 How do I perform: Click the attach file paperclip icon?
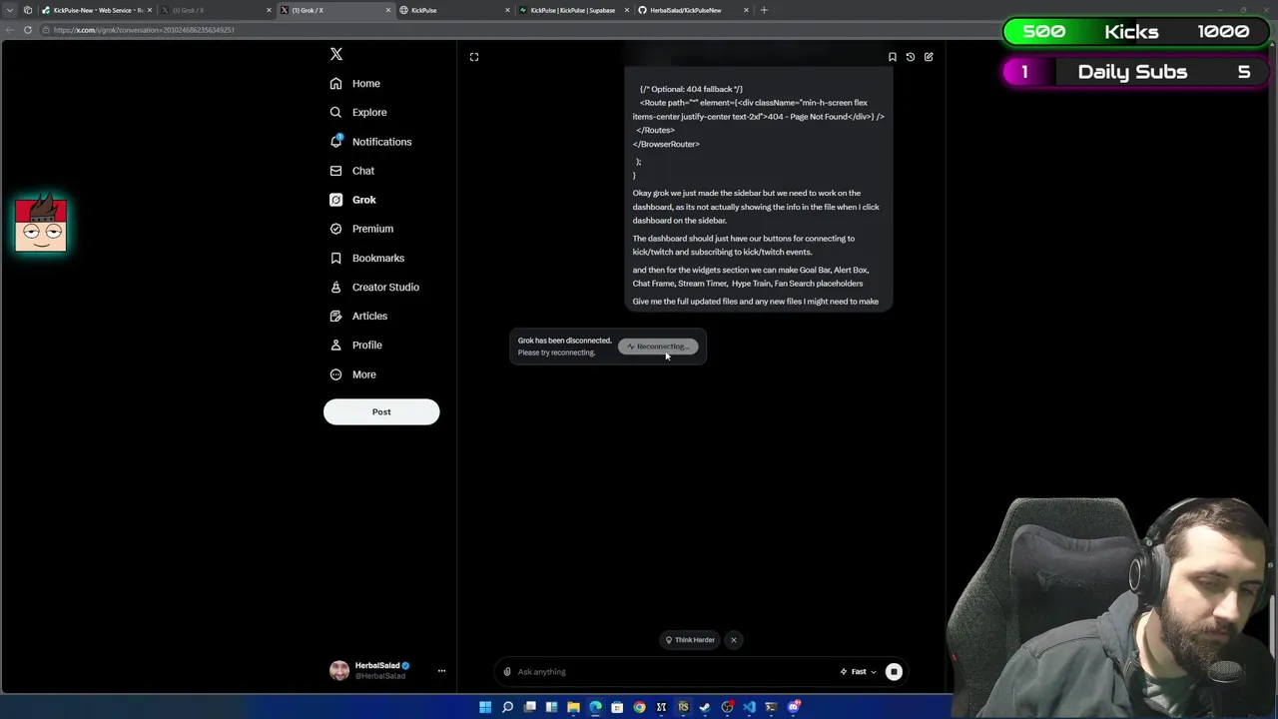click(x=507, y=672)
